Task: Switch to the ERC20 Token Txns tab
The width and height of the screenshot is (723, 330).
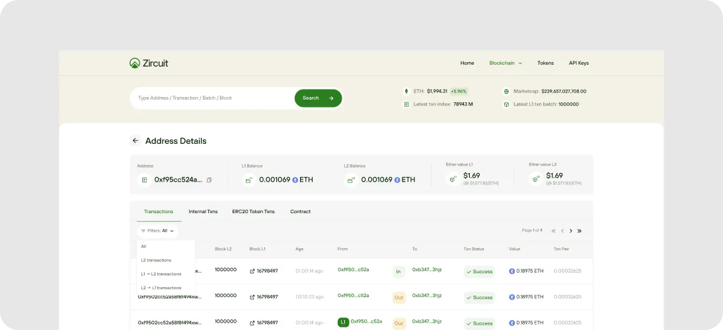Action: [253, 212]
